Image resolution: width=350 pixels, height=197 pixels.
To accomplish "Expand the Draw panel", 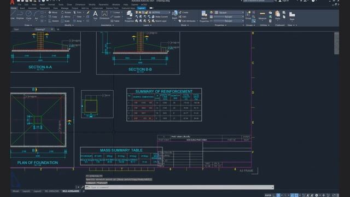I will tap(28, 25).
